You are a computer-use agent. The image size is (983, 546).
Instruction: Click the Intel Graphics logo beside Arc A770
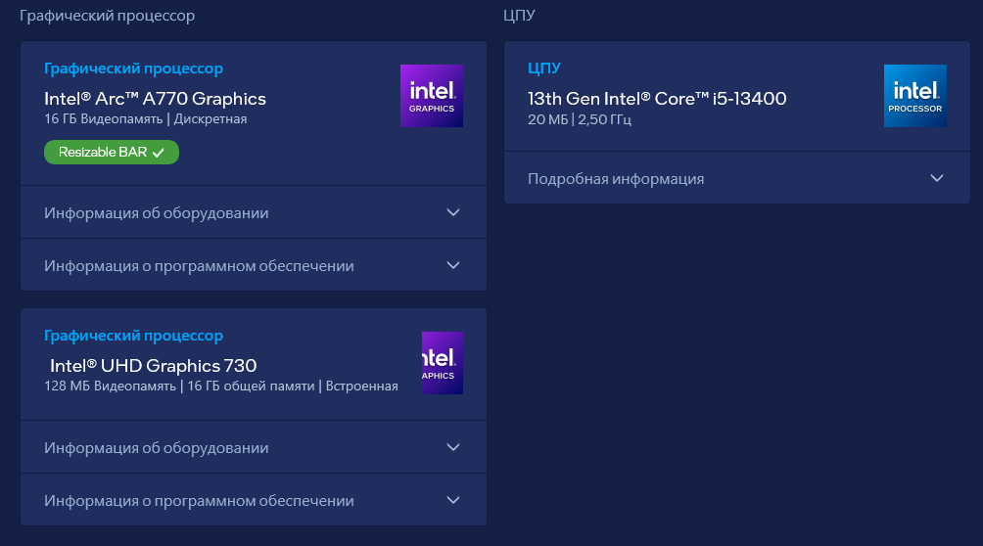(432, 96)
